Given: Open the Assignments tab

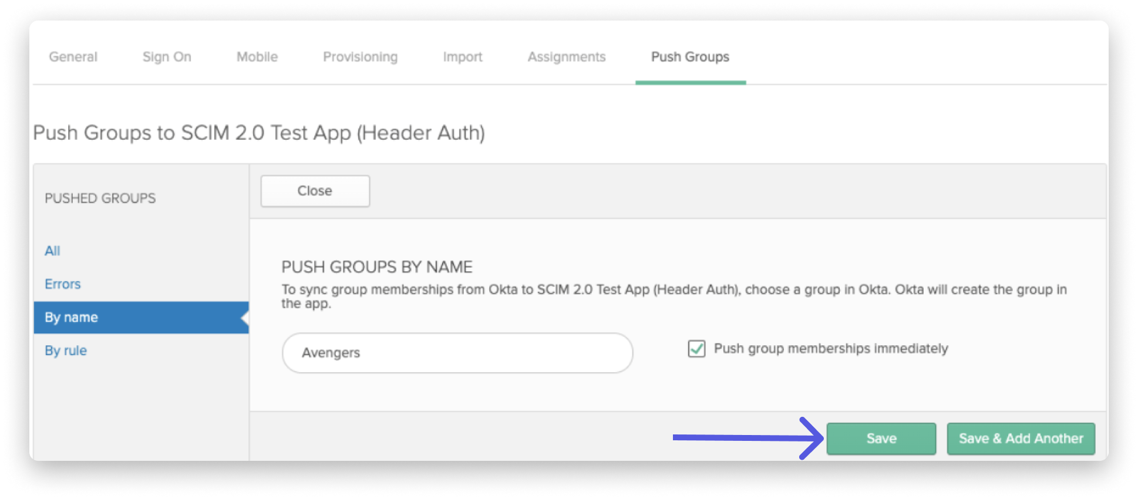Looking at the screenshot, I should click(x=567, y=57).
